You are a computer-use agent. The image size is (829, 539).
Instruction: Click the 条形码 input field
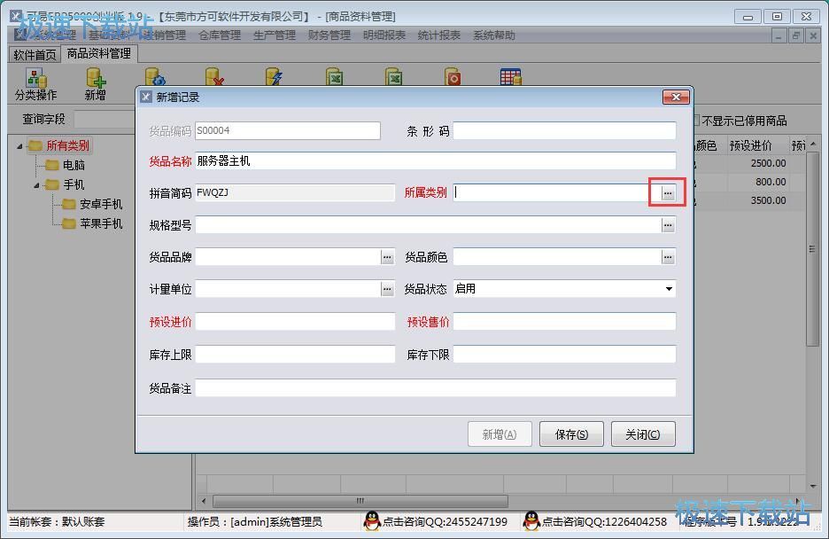click(x=564, y=130)
